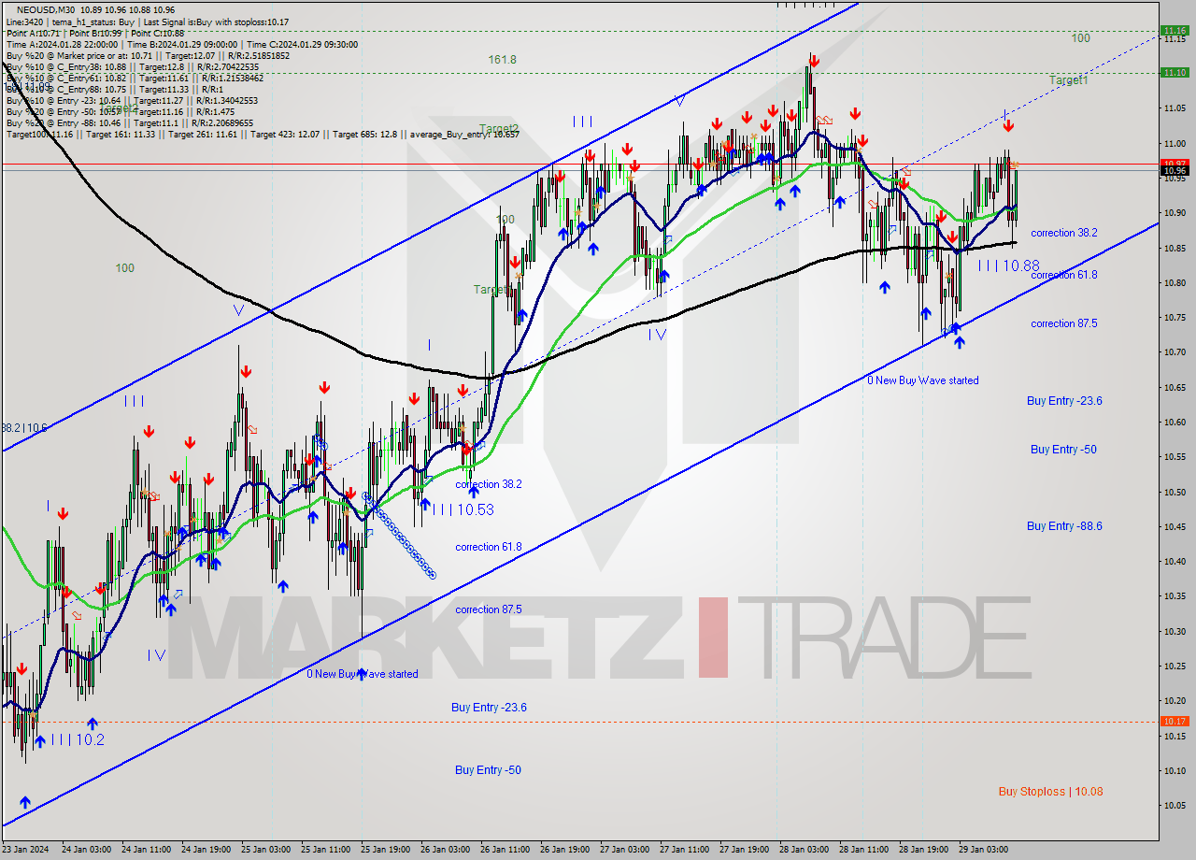
Task: Select the '25 Jan 03:00' time label
Action: tap(265, 850)
